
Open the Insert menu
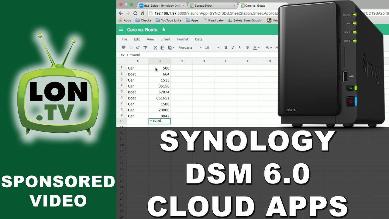click(x=166, y=39)
